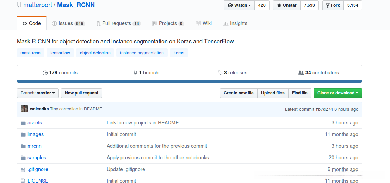Click the language bar under repository stats
The image size is (390, 183).
tap(189, 81)
